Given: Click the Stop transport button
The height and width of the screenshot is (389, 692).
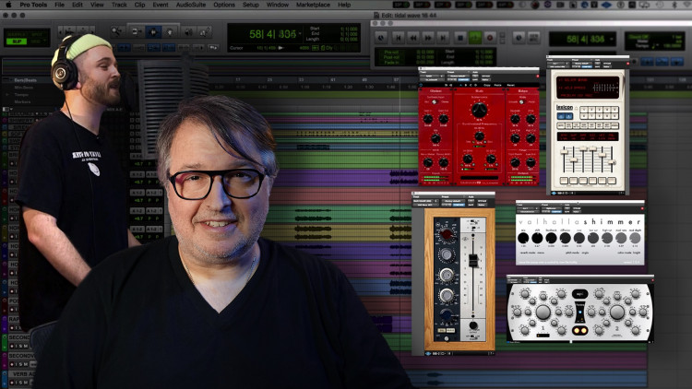Looking at the screenshot, I should [459, 38].
